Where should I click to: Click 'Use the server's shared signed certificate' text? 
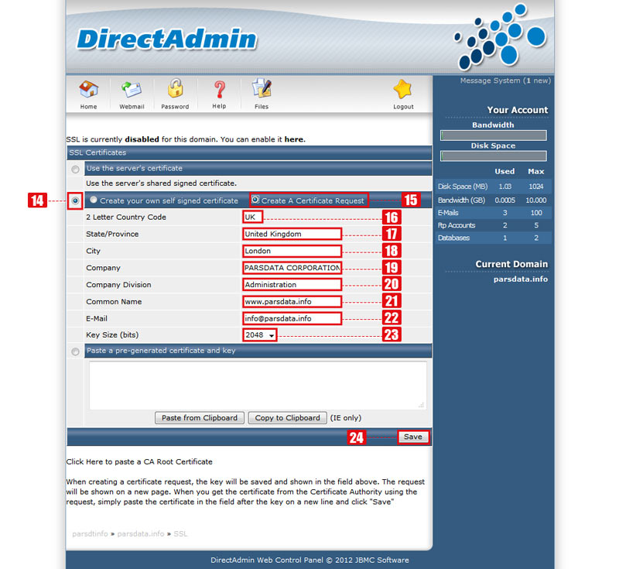pyautogui.click(x=162, y=183)
